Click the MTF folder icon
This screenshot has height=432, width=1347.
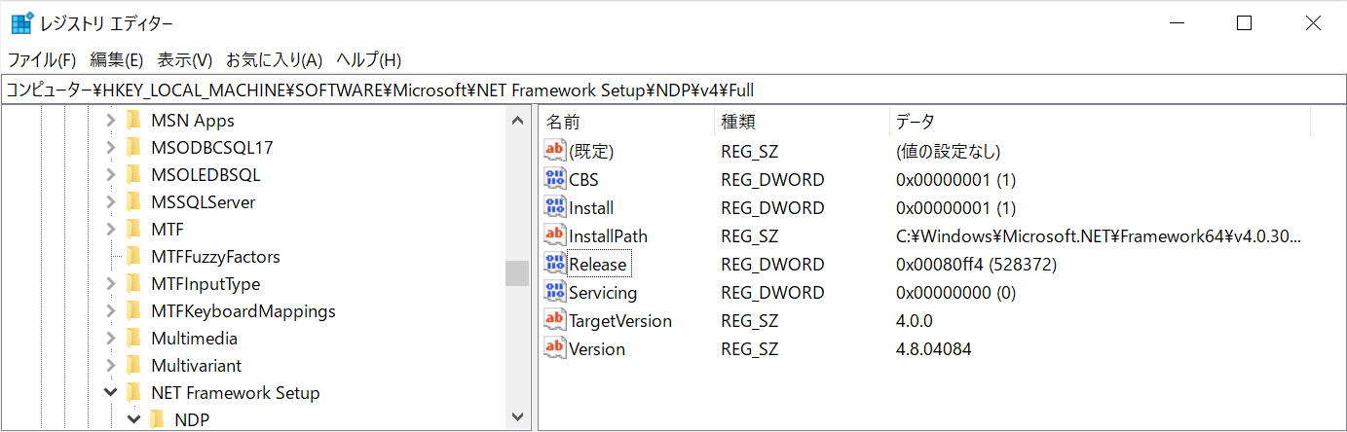click(134, 230)
